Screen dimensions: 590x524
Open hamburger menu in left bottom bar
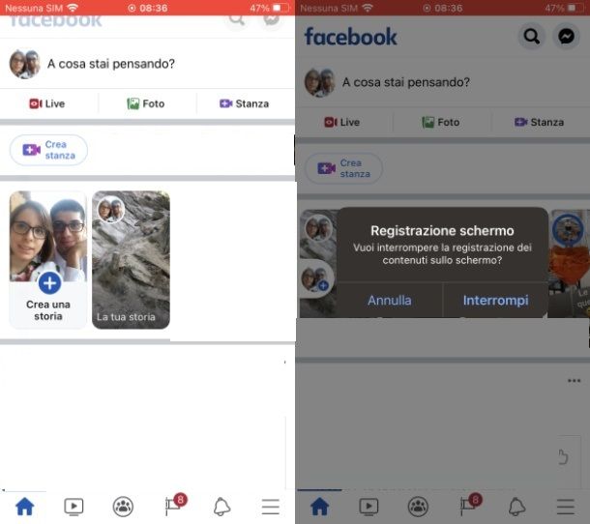(271, 507)
